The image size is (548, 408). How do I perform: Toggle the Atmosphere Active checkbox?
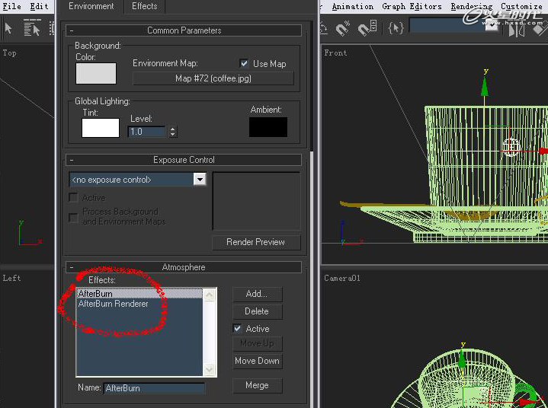coord(237,328)
